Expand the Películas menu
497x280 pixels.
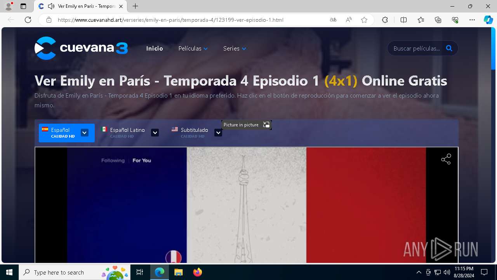(193, 48)
